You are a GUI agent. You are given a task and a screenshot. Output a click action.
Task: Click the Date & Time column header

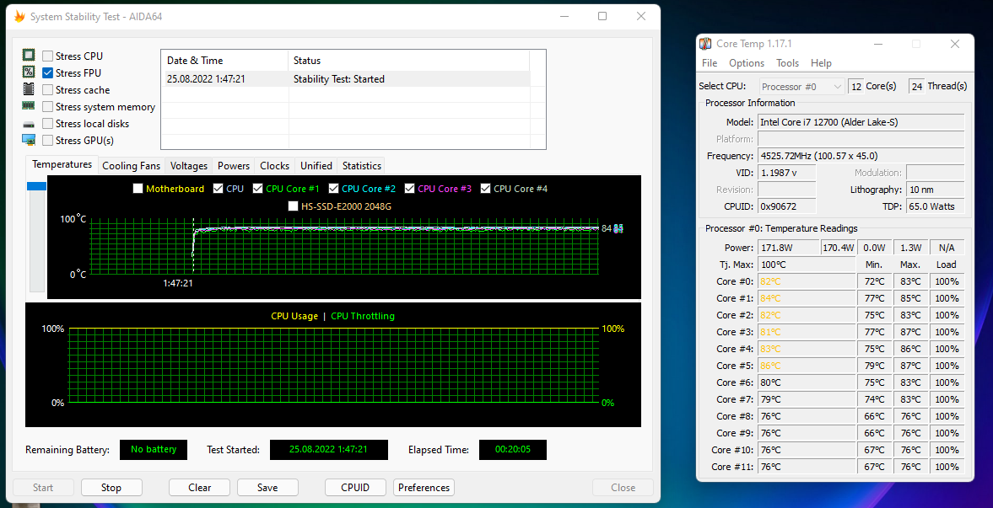tap(224, 61)
